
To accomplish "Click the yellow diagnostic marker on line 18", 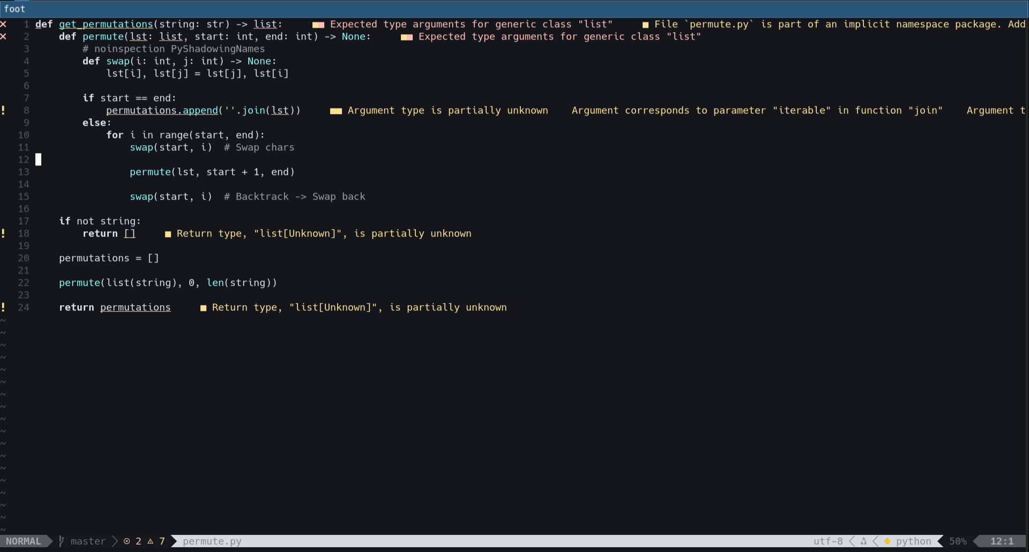I will click(x=168, y=234).
